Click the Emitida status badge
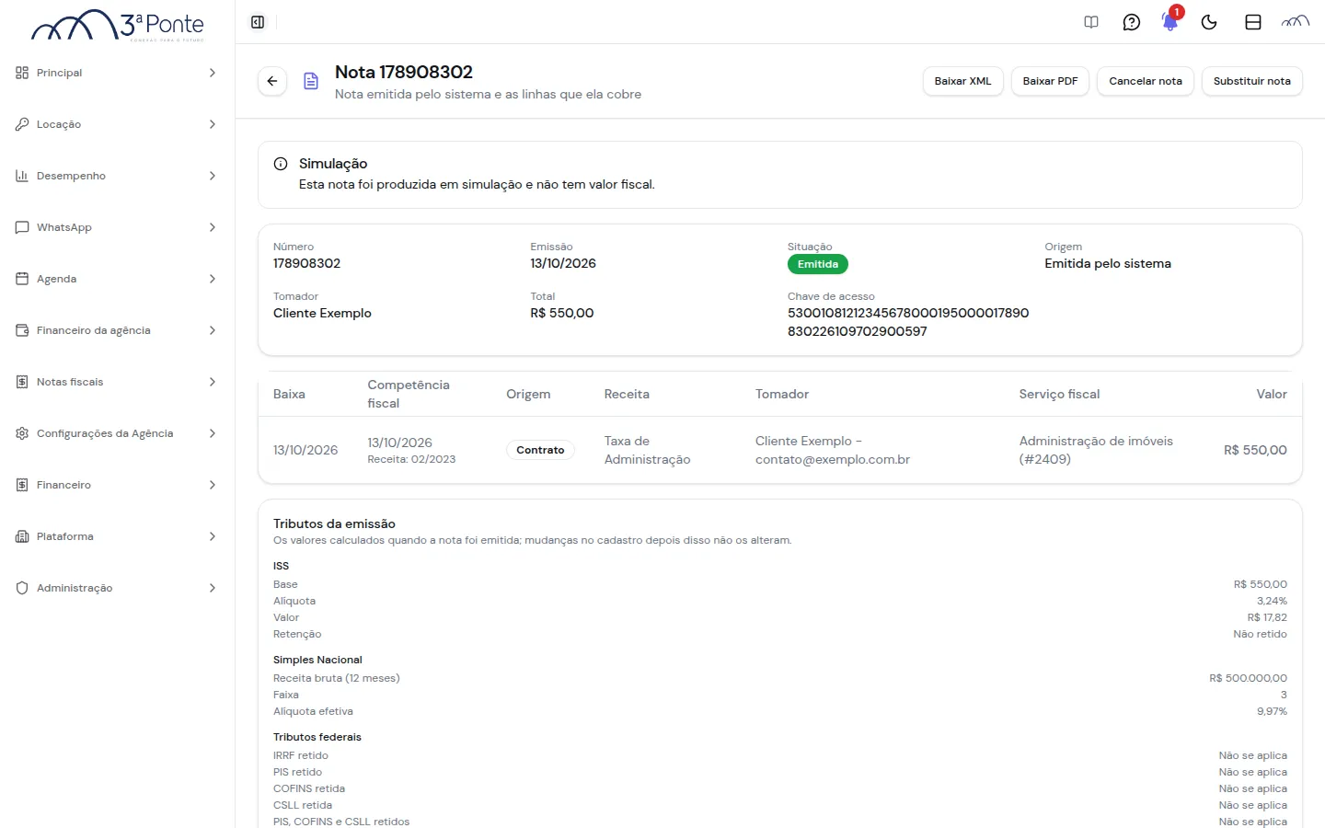Viewport: 1325px width, 828px height. [x=818, y=264]
